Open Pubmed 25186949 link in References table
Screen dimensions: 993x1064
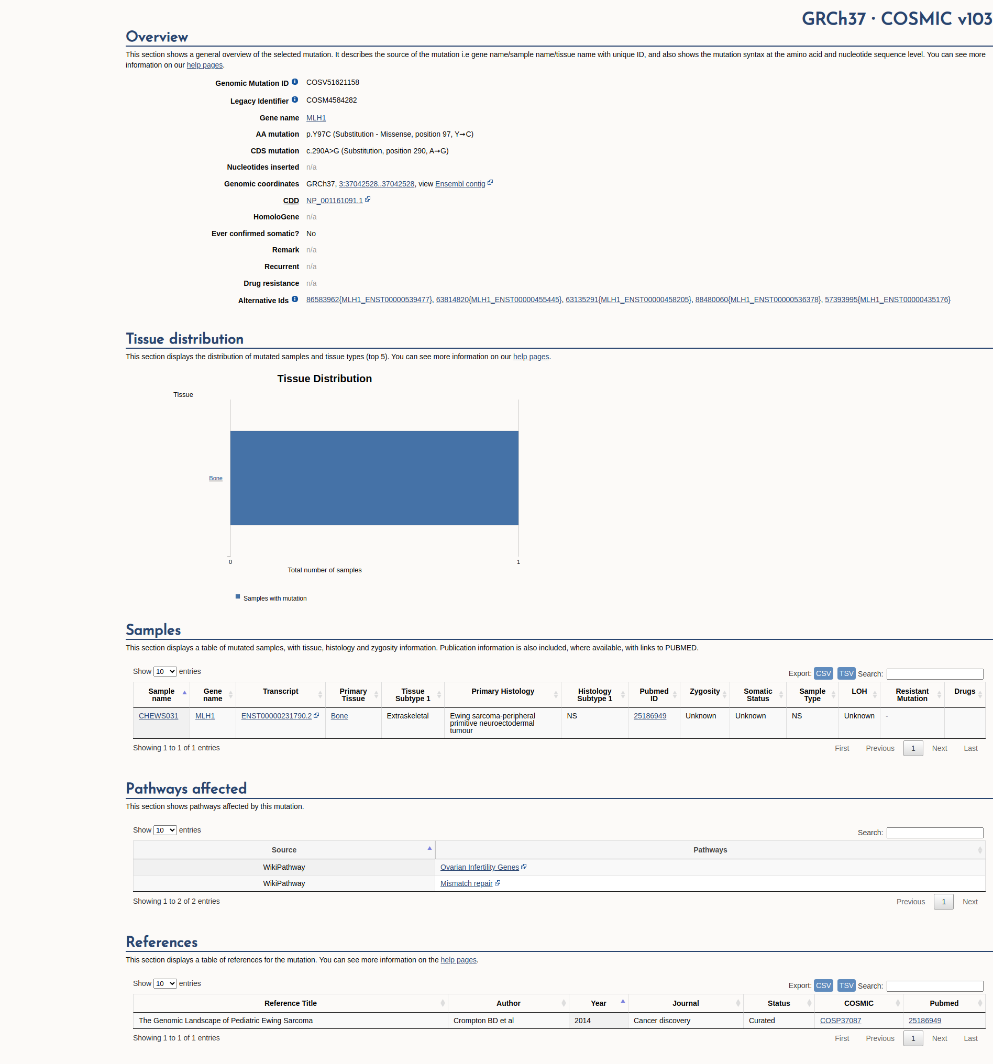pos(924,1021)
